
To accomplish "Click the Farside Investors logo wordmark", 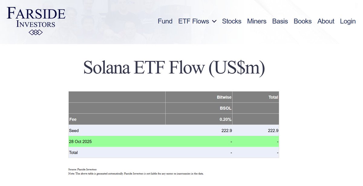I will coord(36,17).
